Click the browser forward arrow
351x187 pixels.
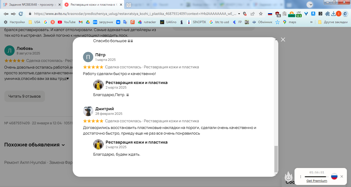click(x=13, y=14)
